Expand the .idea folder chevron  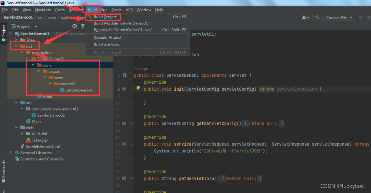click(x=16, y=40)
